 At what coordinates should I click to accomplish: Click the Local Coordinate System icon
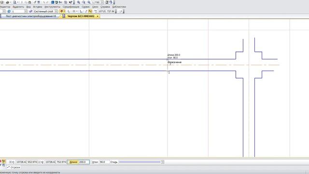pyautogui.click(x=81, y=11)
